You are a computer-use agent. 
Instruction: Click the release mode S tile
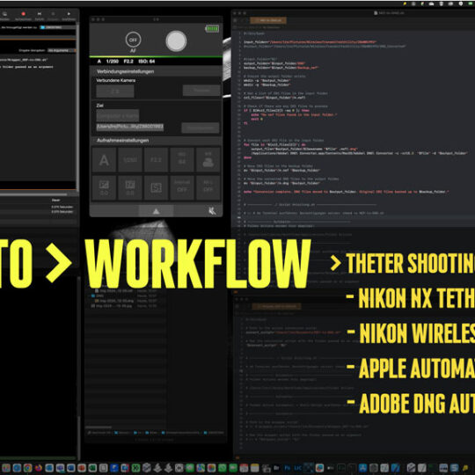coord(156,188)
